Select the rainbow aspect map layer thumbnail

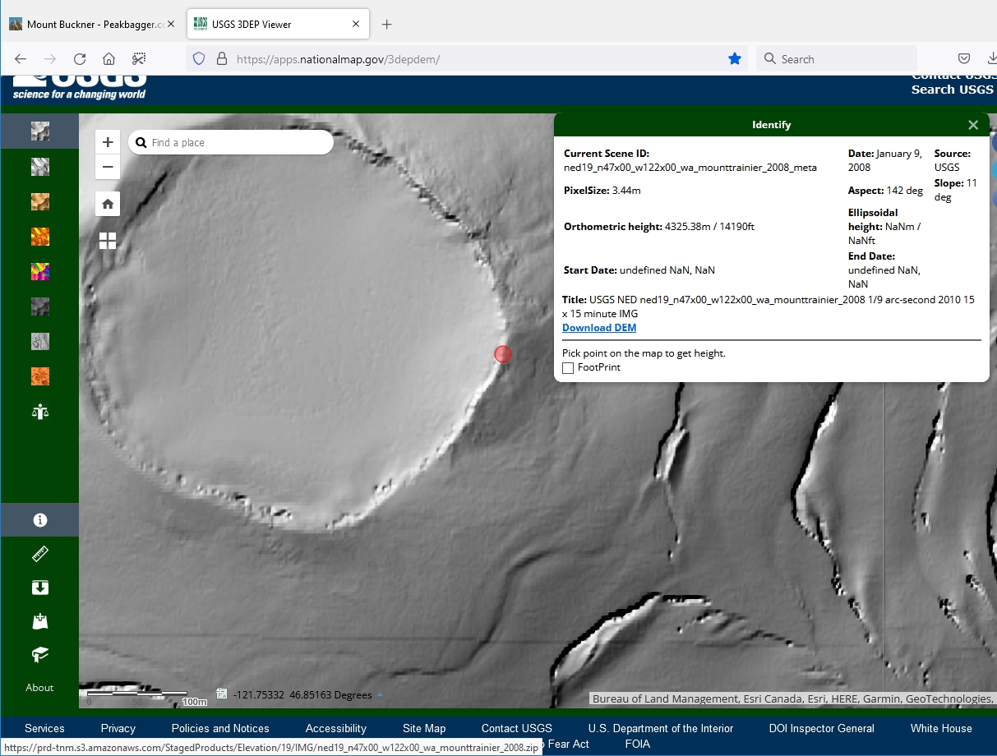[39, 271]
